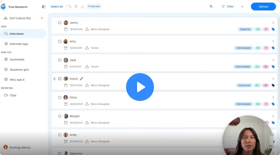Toggle the sidebar collapse icon
The width and height of the screenshot is (280, 155).
pos(44,7)
